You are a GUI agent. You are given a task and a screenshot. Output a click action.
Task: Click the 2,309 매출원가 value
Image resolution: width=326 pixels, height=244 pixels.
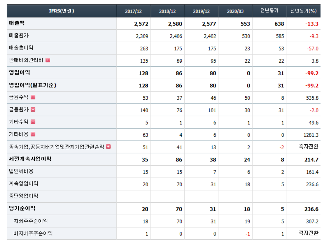tap(142, 37)
